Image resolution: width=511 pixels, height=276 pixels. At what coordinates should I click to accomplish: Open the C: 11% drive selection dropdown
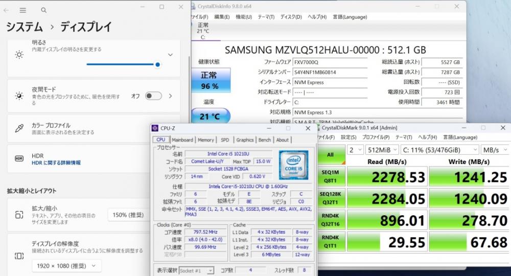point(439,150)
